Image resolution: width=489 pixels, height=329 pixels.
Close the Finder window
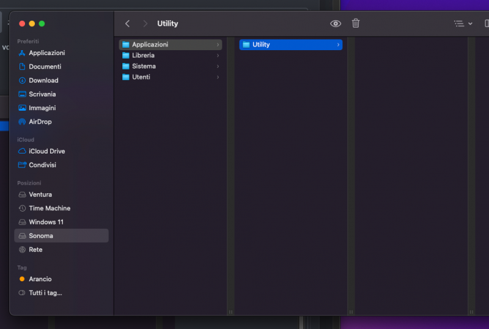coord(22,24)
